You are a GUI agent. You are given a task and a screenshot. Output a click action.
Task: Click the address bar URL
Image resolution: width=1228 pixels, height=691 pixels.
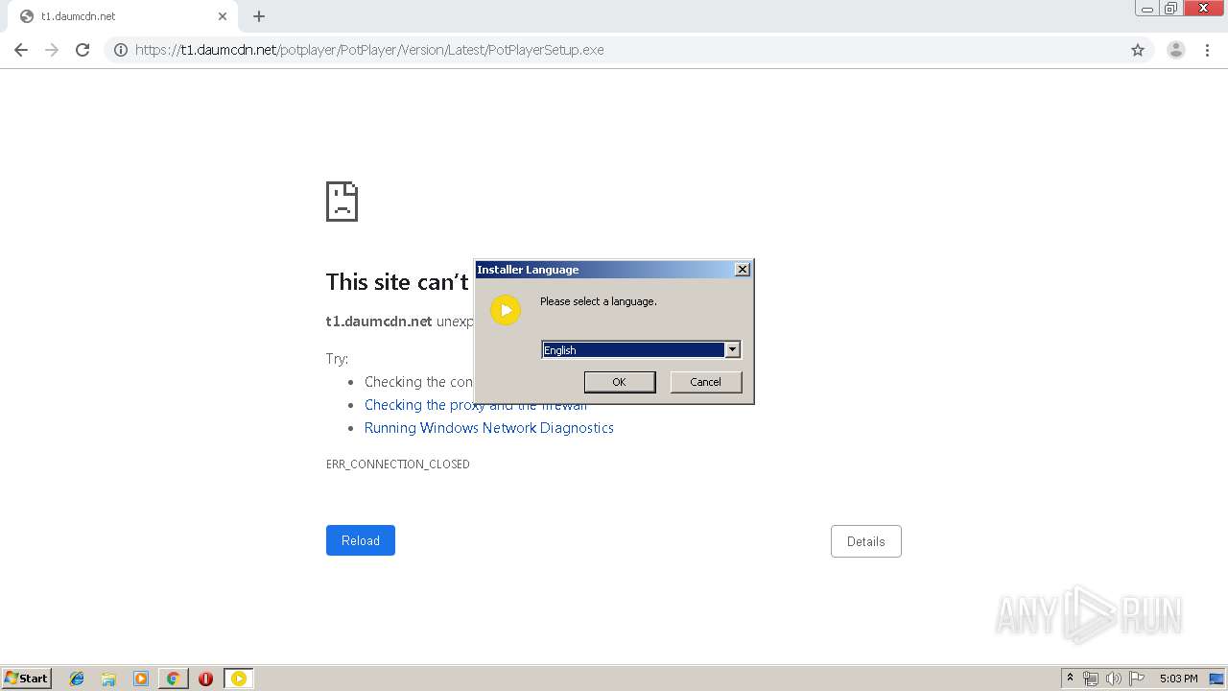tap(369, 50)
